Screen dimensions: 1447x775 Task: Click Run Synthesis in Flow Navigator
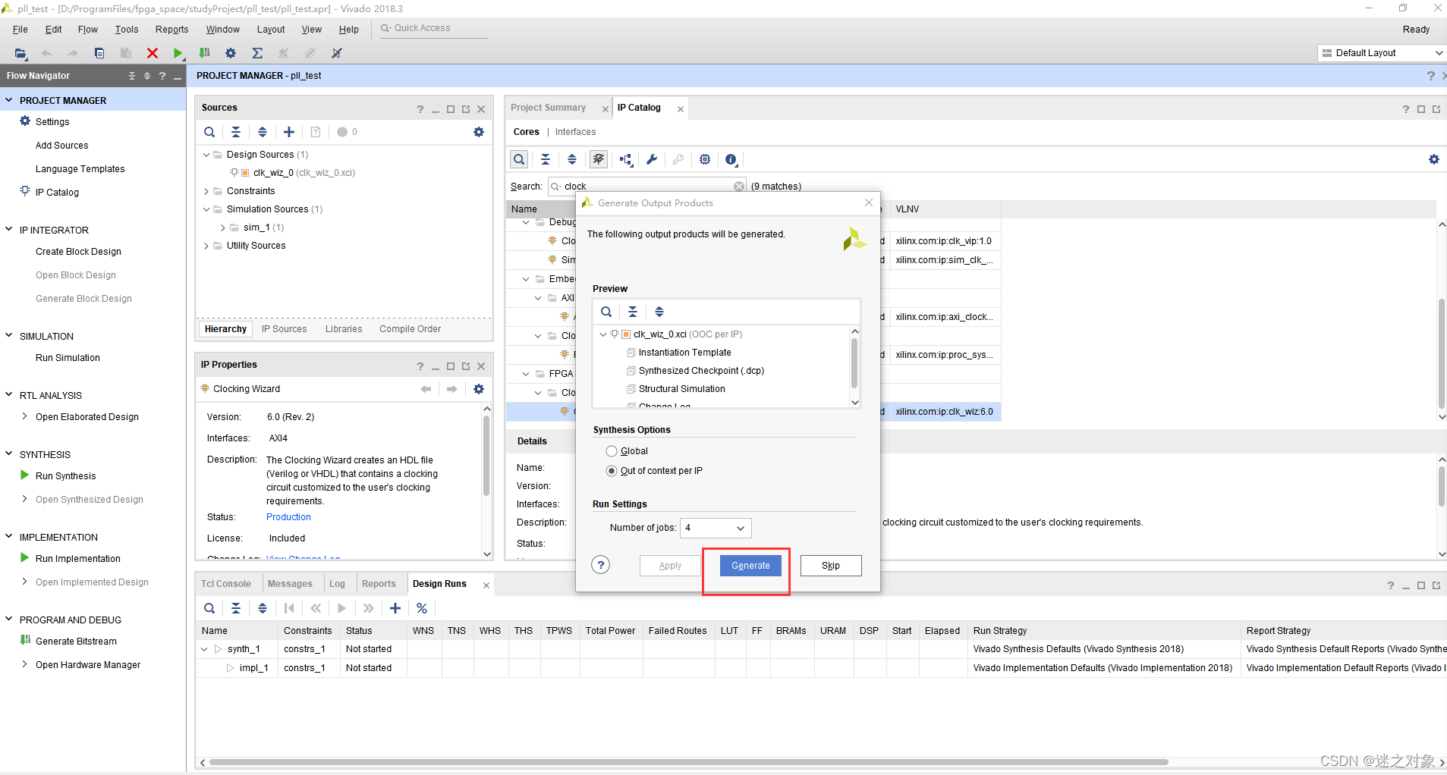click(x=66, y=476)
